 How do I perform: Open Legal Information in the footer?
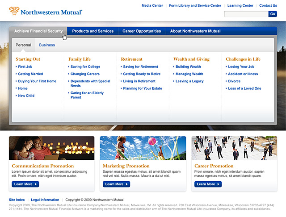45,200
